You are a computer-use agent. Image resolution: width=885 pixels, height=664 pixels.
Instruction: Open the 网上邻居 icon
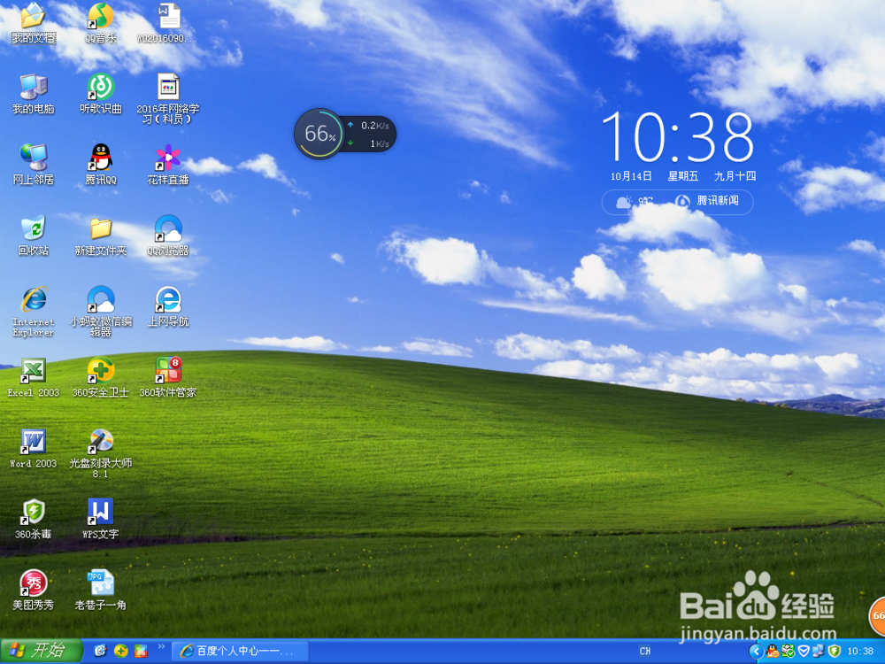[34, 165]
